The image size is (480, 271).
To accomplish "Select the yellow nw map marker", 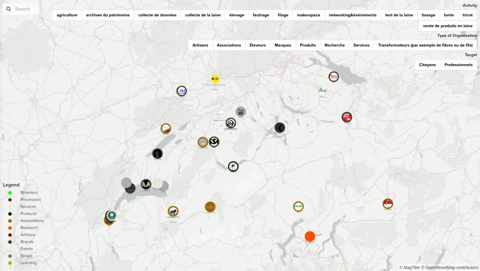I will (x=215, y=79).
